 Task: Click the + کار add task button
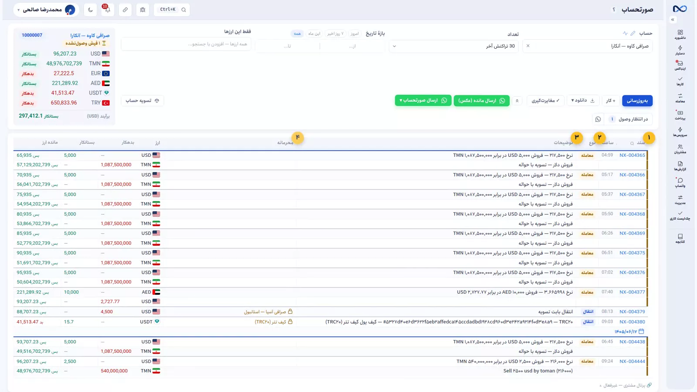(611, 101)
